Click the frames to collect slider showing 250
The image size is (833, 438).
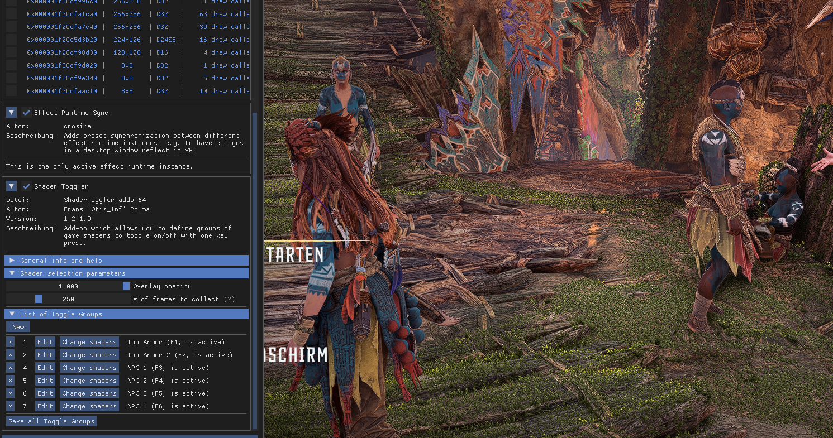[x=68, y=299]
